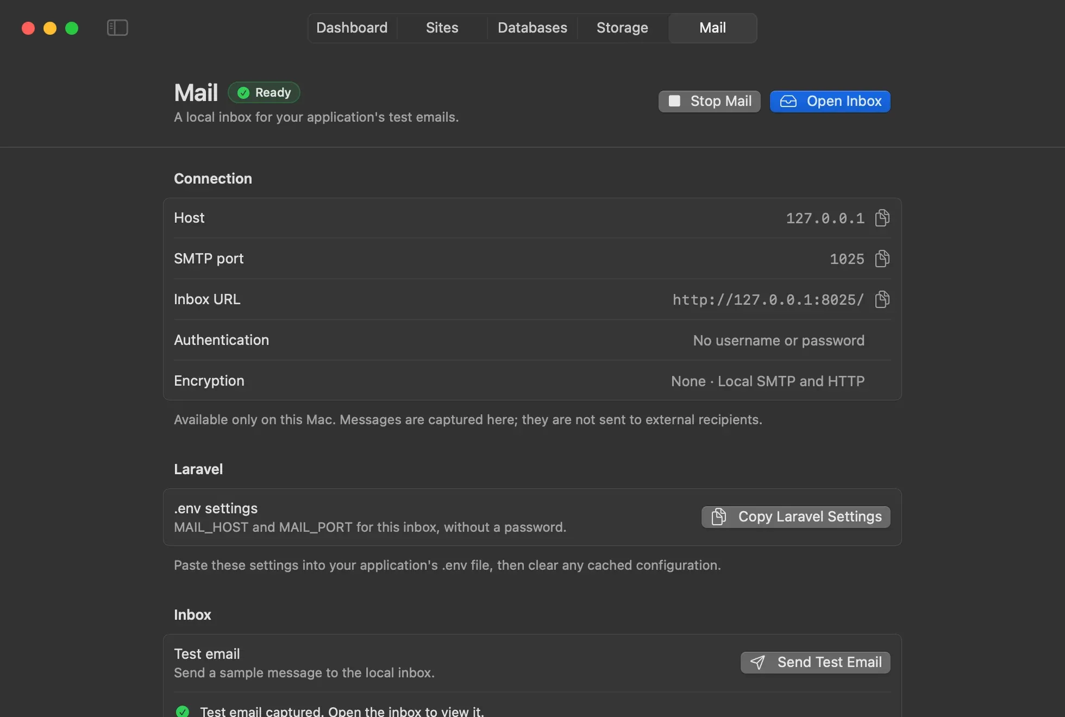Copy Laravel Settings to clipboard
The height and width of the screenshot is (717, 1065).
pos(795,517)
